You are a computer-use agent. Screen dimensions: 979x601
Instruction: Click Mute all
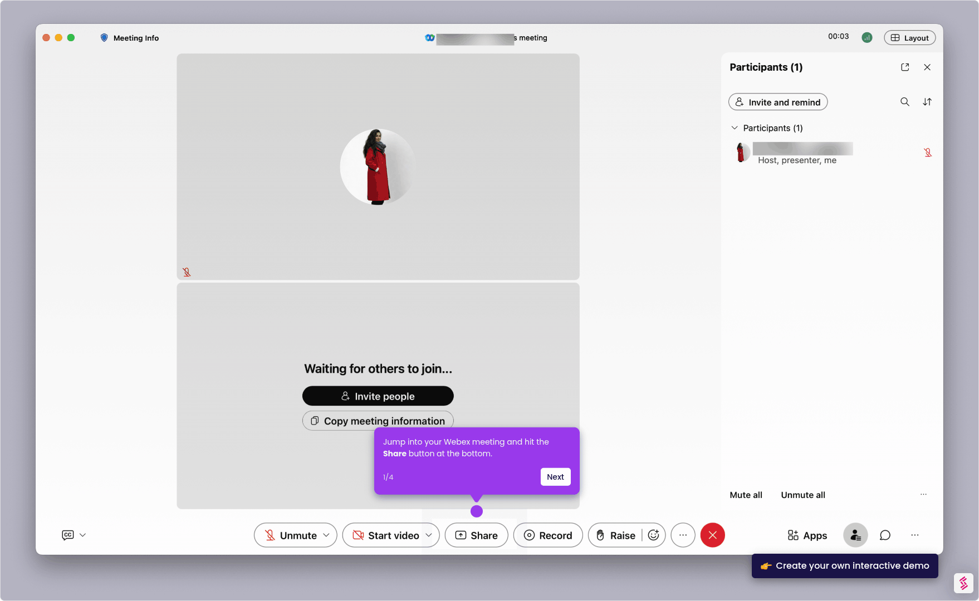pyautogui.click(x=746, y=495)
